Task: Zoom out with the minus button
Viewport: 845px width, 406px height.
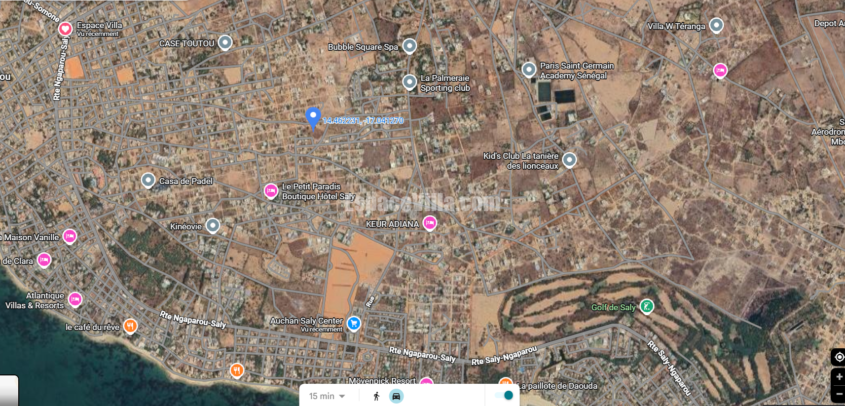Action: click(x=839, y=394)
